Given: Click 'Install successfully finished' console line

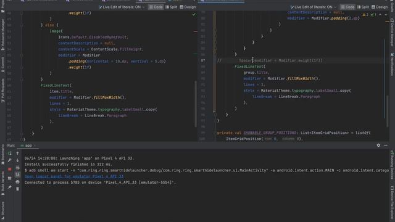Looking at the screenshot, I should coord(69,165).
